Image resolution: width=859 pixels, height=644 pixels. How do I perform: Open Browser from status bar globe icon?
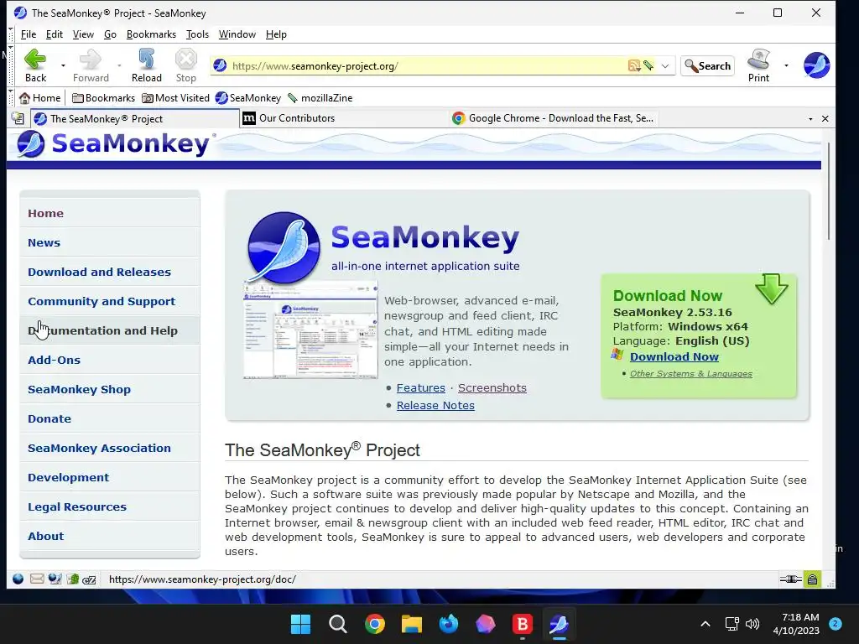[18, 579]
